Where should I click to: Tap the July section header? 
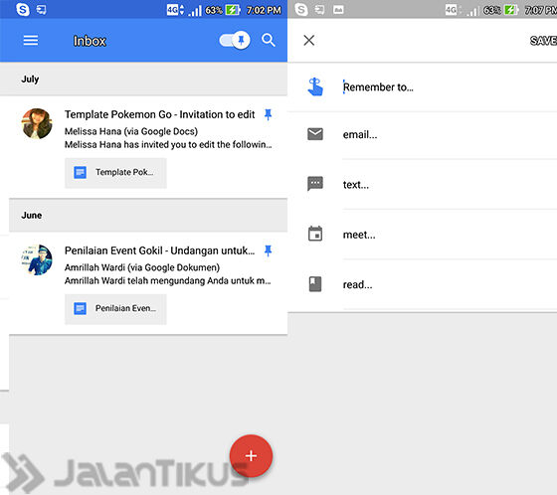143,79
